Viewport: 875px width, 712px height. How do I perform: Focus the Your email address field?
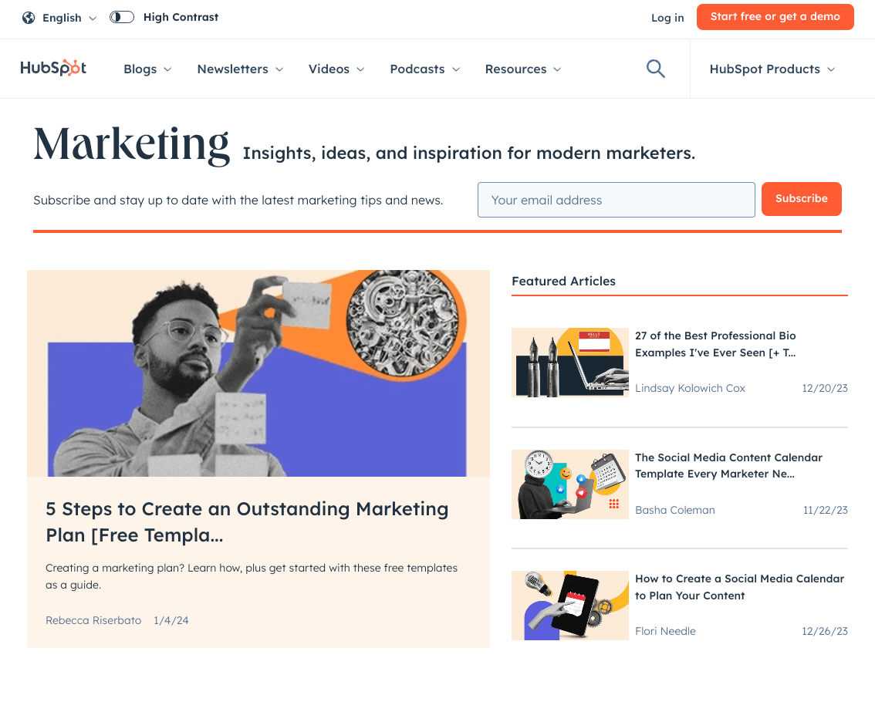pos(616,200)
